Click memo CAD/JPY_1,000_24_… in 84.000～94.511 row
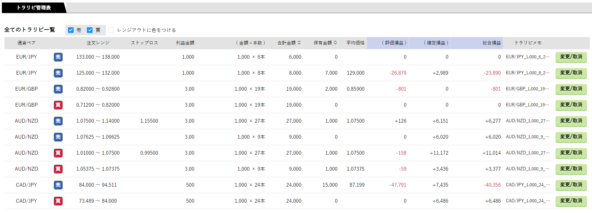 pos(528,185)
